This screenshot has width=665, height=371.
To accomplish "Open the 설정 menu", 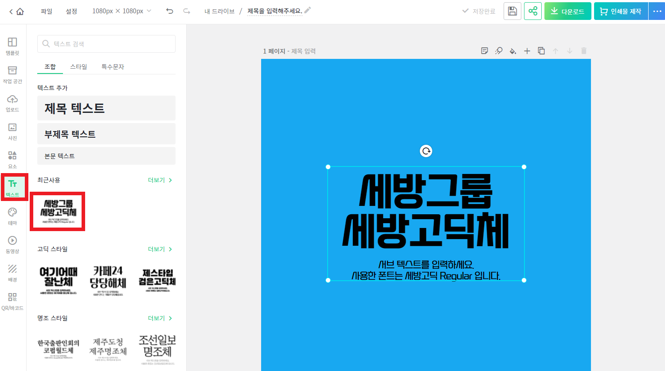I will (71, 11).
